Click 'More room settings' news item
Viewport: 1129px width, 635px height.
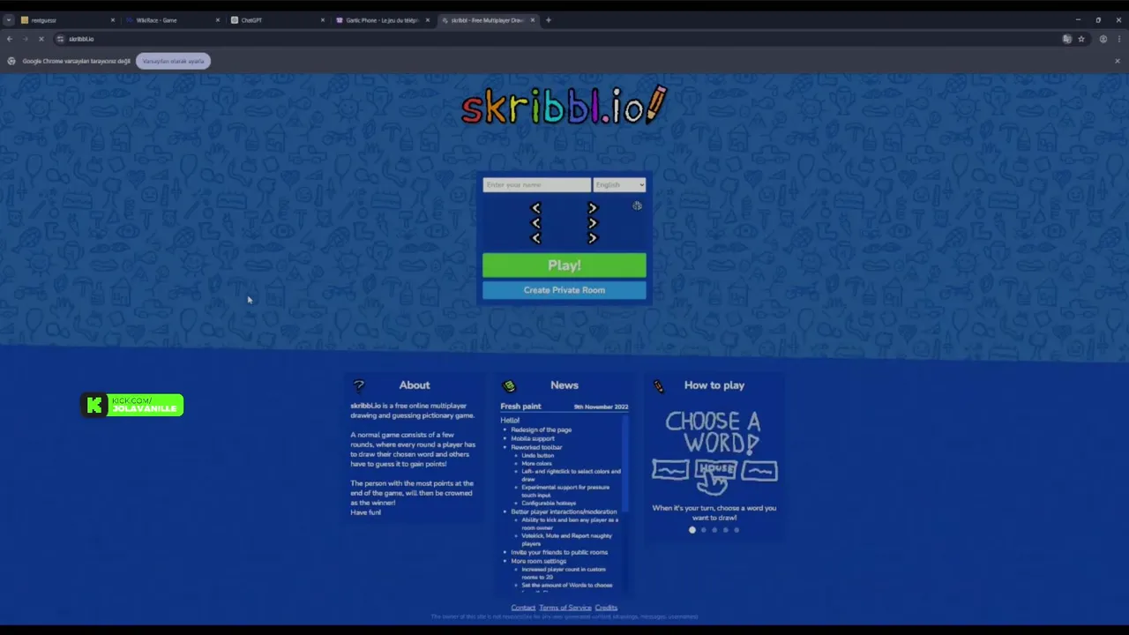click(x=538, y=561)
